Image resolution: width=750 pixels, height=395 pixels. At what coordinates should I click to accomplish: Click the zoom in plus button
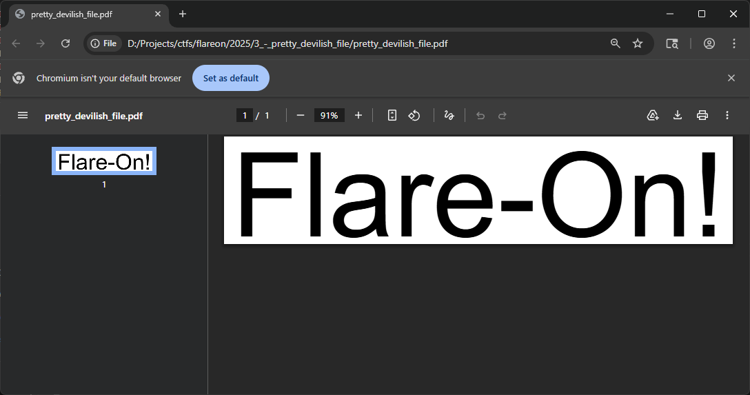pos(358,116)
